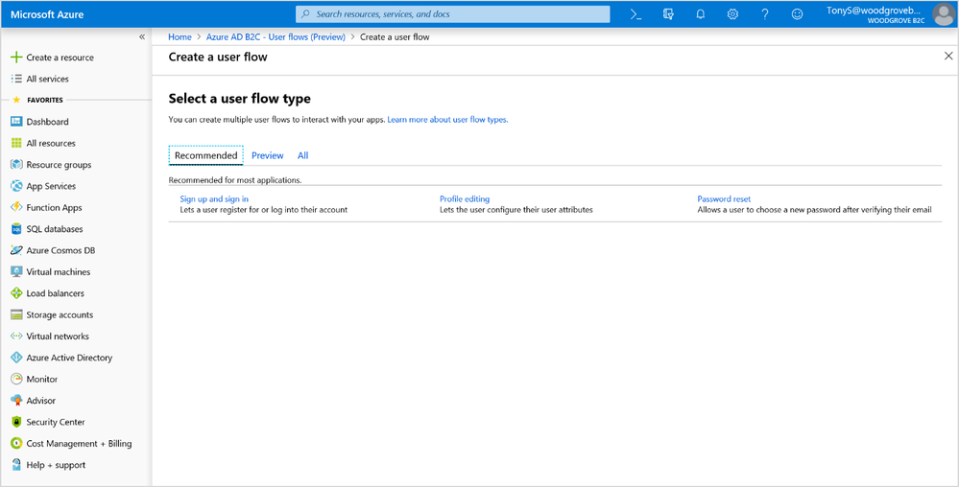The width and height of the screenshot is (959, 487).
Task: Collapse the left sidebar with the double chevron
Action: pyautogui.click(x=142, y=36)
